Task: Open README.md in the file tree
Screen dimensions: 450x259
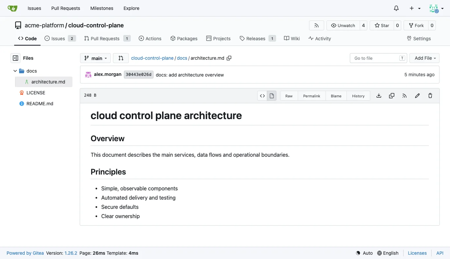Action: [40, 104]
